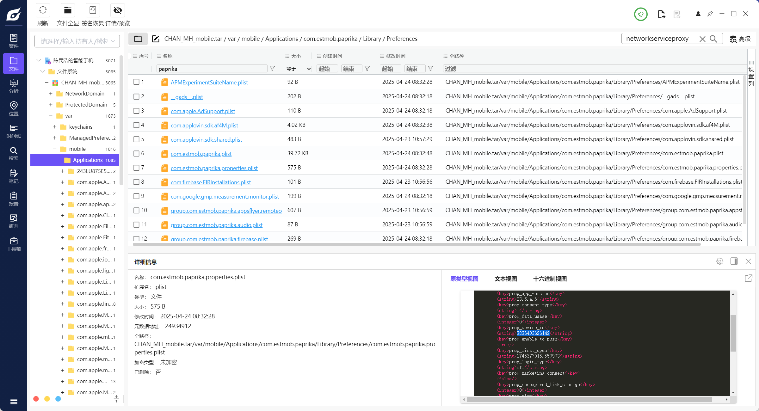The width and height of the screenshot is (759, 411).
Task: Check the box for row 1 APMExperimentSuiteName.plist
Action: tap(136, 82)
